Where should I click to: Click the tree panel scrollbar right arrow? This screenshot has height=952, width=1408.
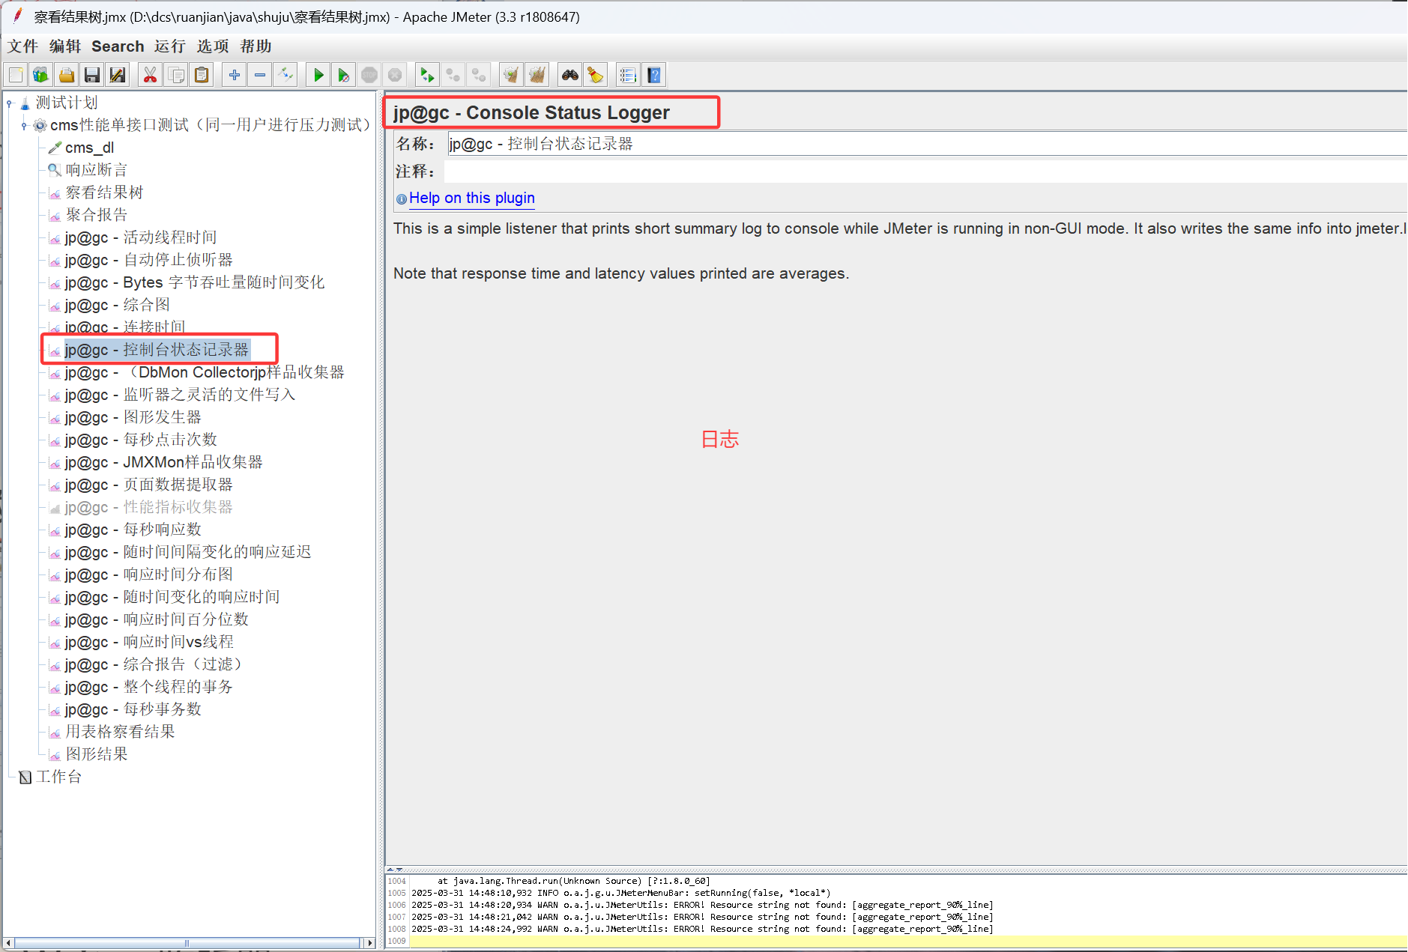click(369, 943)
